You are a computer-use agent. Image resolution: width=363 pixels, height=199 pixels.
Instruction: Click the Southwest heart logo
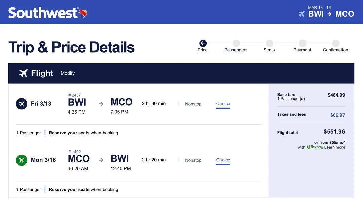click(83, 14)
